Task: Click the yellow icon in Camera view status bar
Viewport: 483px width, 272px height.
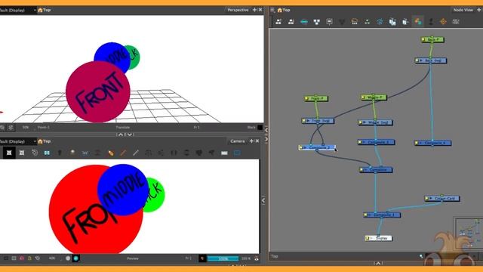Action: coord(29,258)
